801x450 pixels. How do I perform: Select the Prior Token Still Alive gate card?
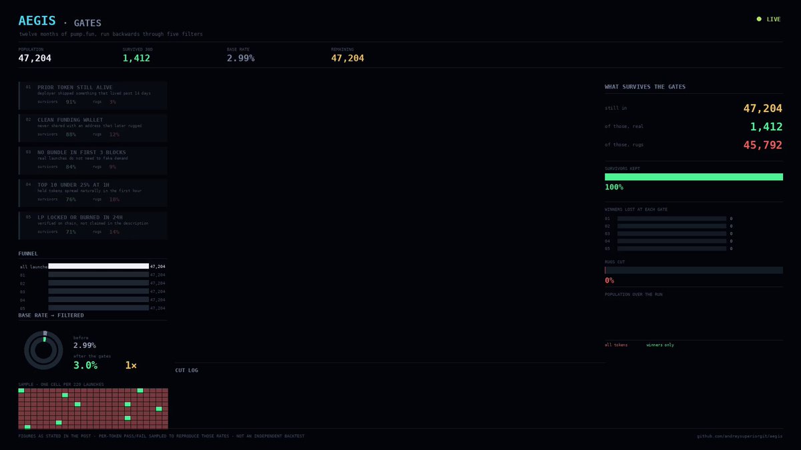pyautogui.click(x=93, y=95)
